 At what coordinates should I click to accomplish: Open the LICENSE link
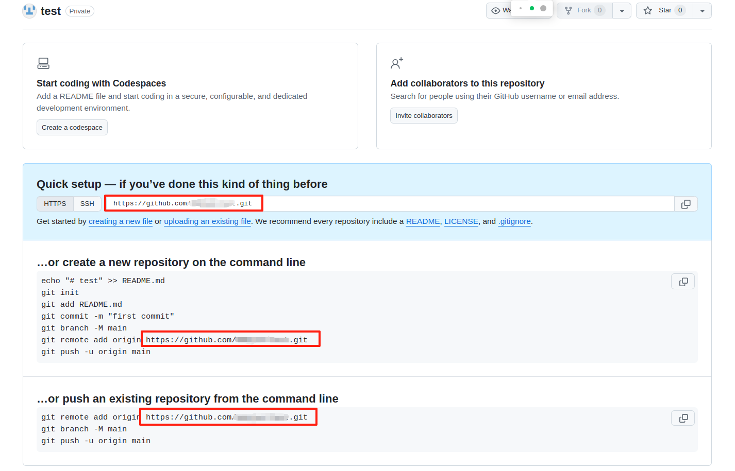coord(461,221)
